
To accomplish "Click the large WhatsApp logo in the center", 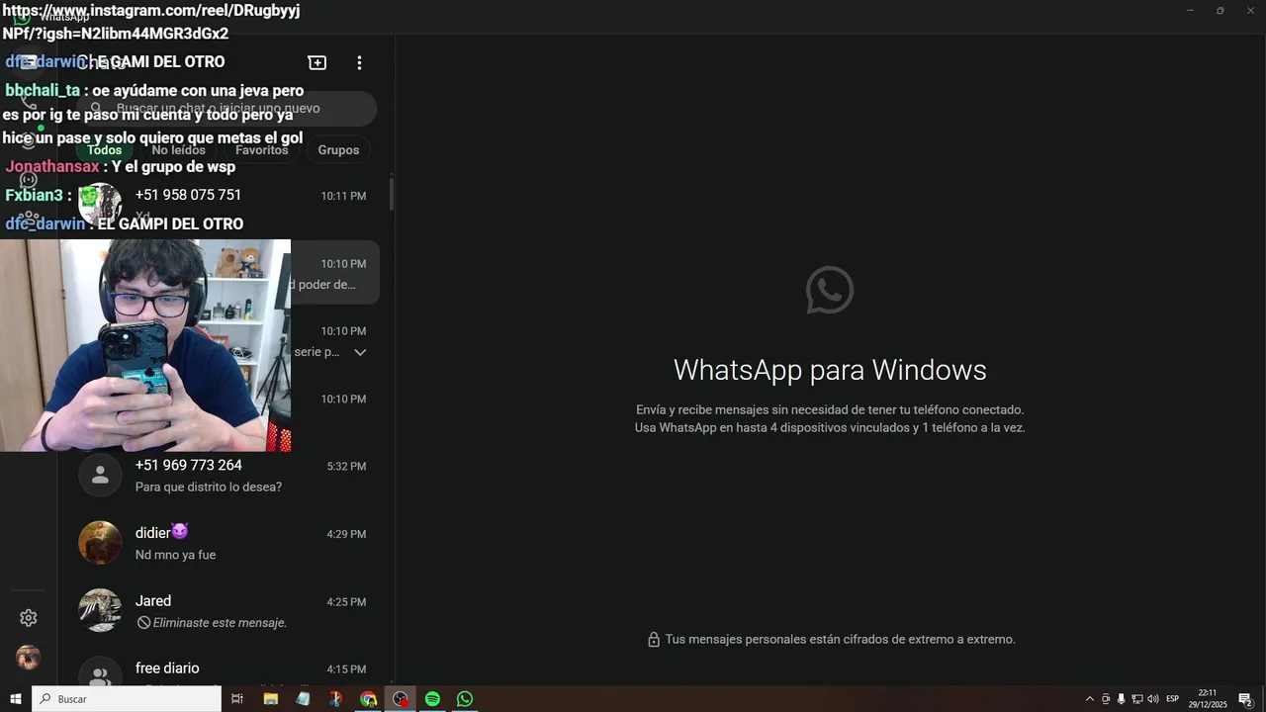I will [x=830, y=290].
